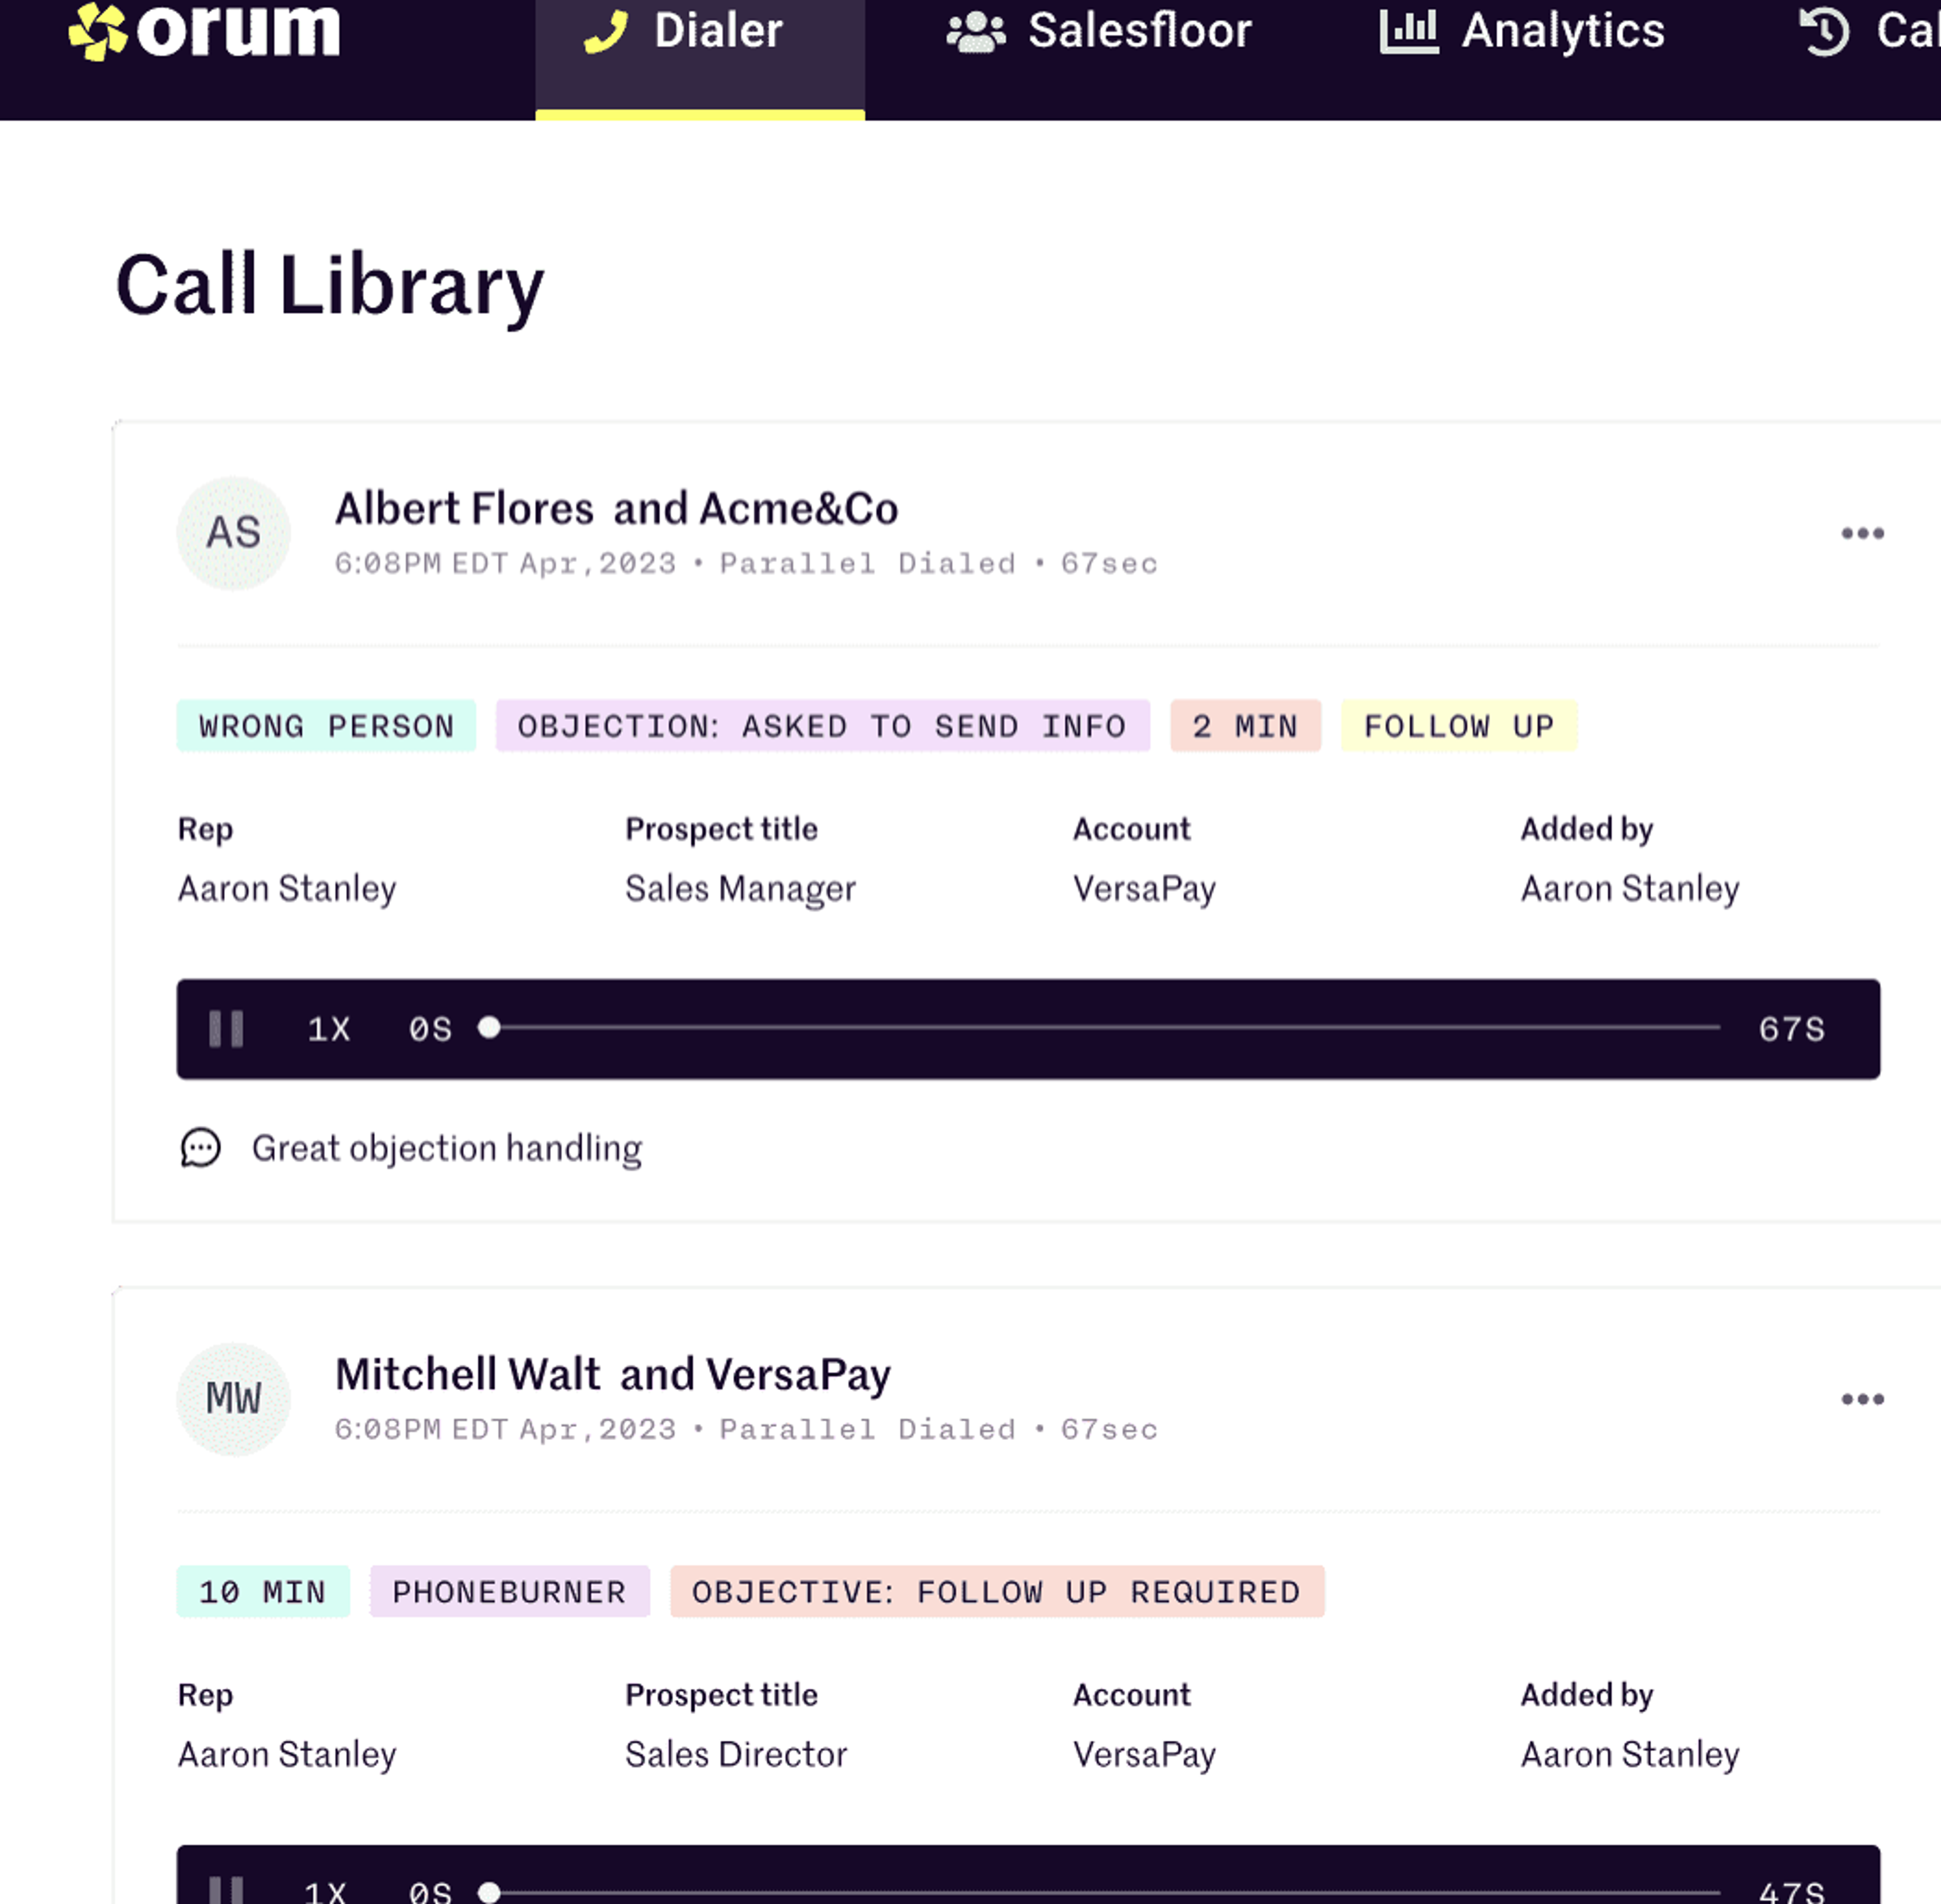
Task: Click the FOLLOW UP tag
Action: point(1458,726)
